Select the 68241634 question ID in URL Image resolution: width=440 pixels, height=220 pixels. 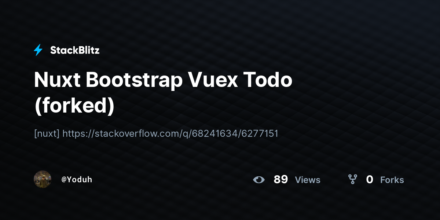pyautogui.click(x=214, y=133)
